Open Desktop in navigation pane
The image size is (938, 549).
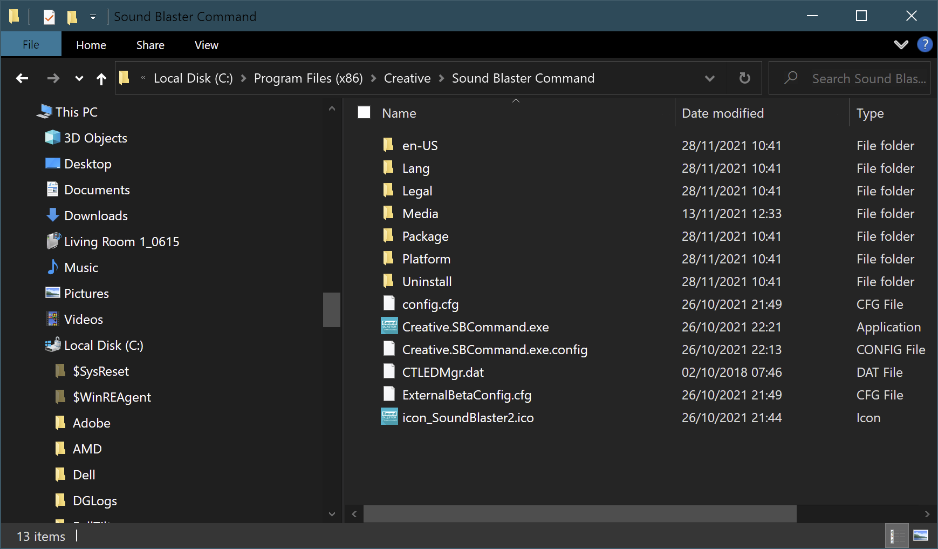[87, 164]
